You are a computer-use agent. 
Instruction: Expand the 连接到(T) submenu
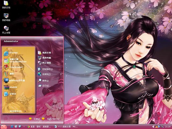49,74
